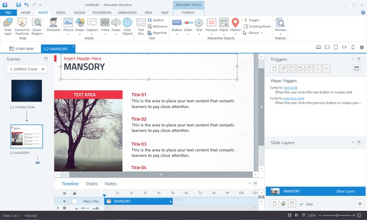Open the timeline panel options arrow
The width and height of the screenshot is (367, 220).
pyautogui.click(x=249, y=184)
